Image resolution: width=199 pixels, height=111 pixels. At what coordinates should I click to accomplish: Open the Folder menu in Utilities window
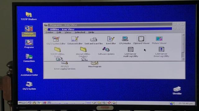49,32
